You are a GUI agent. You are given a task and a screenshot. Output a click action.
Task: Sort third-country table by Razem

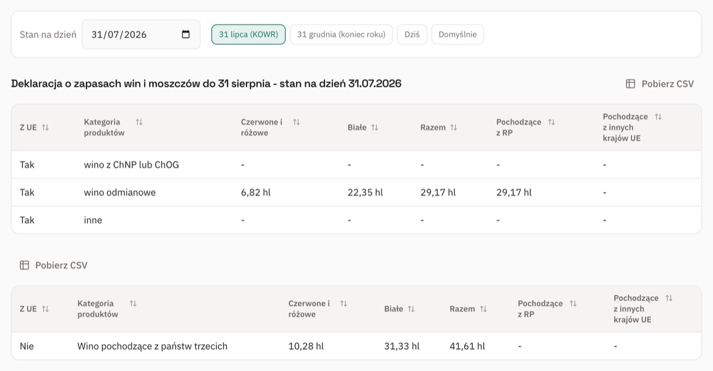pos(483,308)
